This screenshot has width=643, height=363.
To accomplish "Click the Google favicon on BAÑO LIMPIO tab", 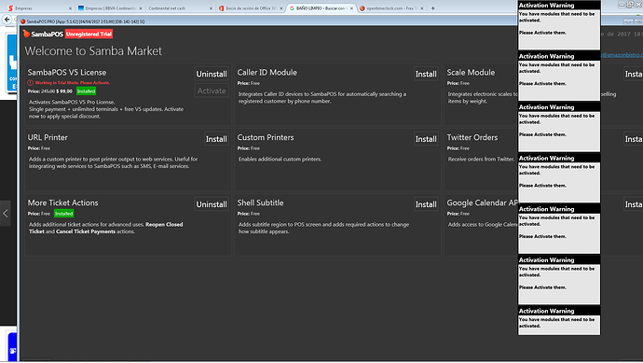I will [292, 8].
